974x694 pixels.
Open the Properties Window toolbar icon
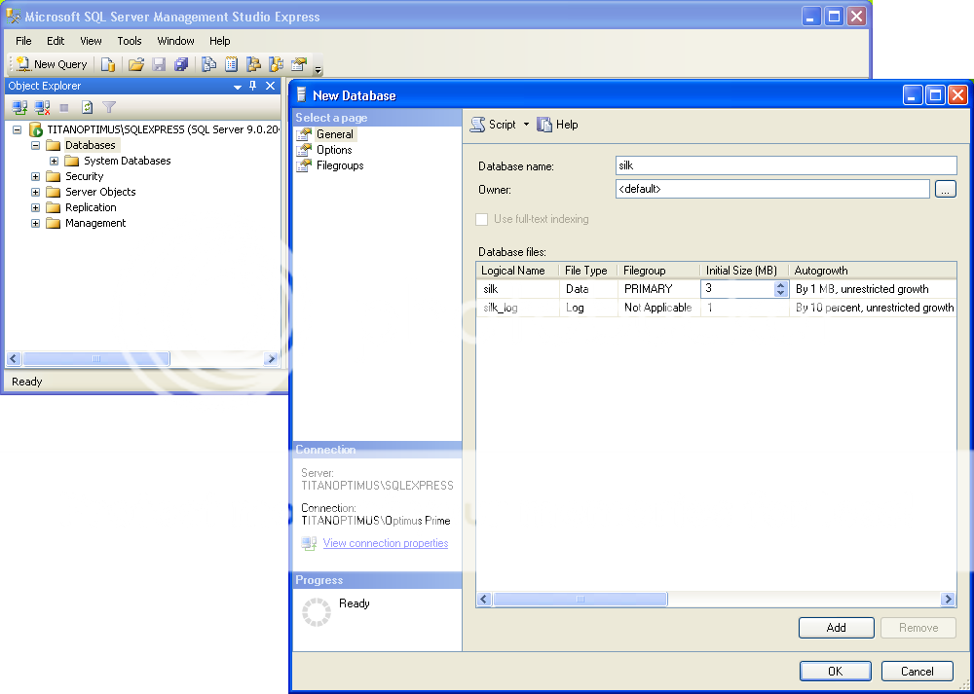(x=299, y=64)
